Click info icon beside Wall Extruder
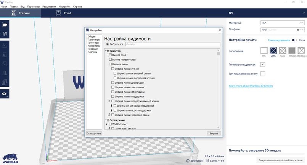The image size is (307, 165). coord(107,124)
